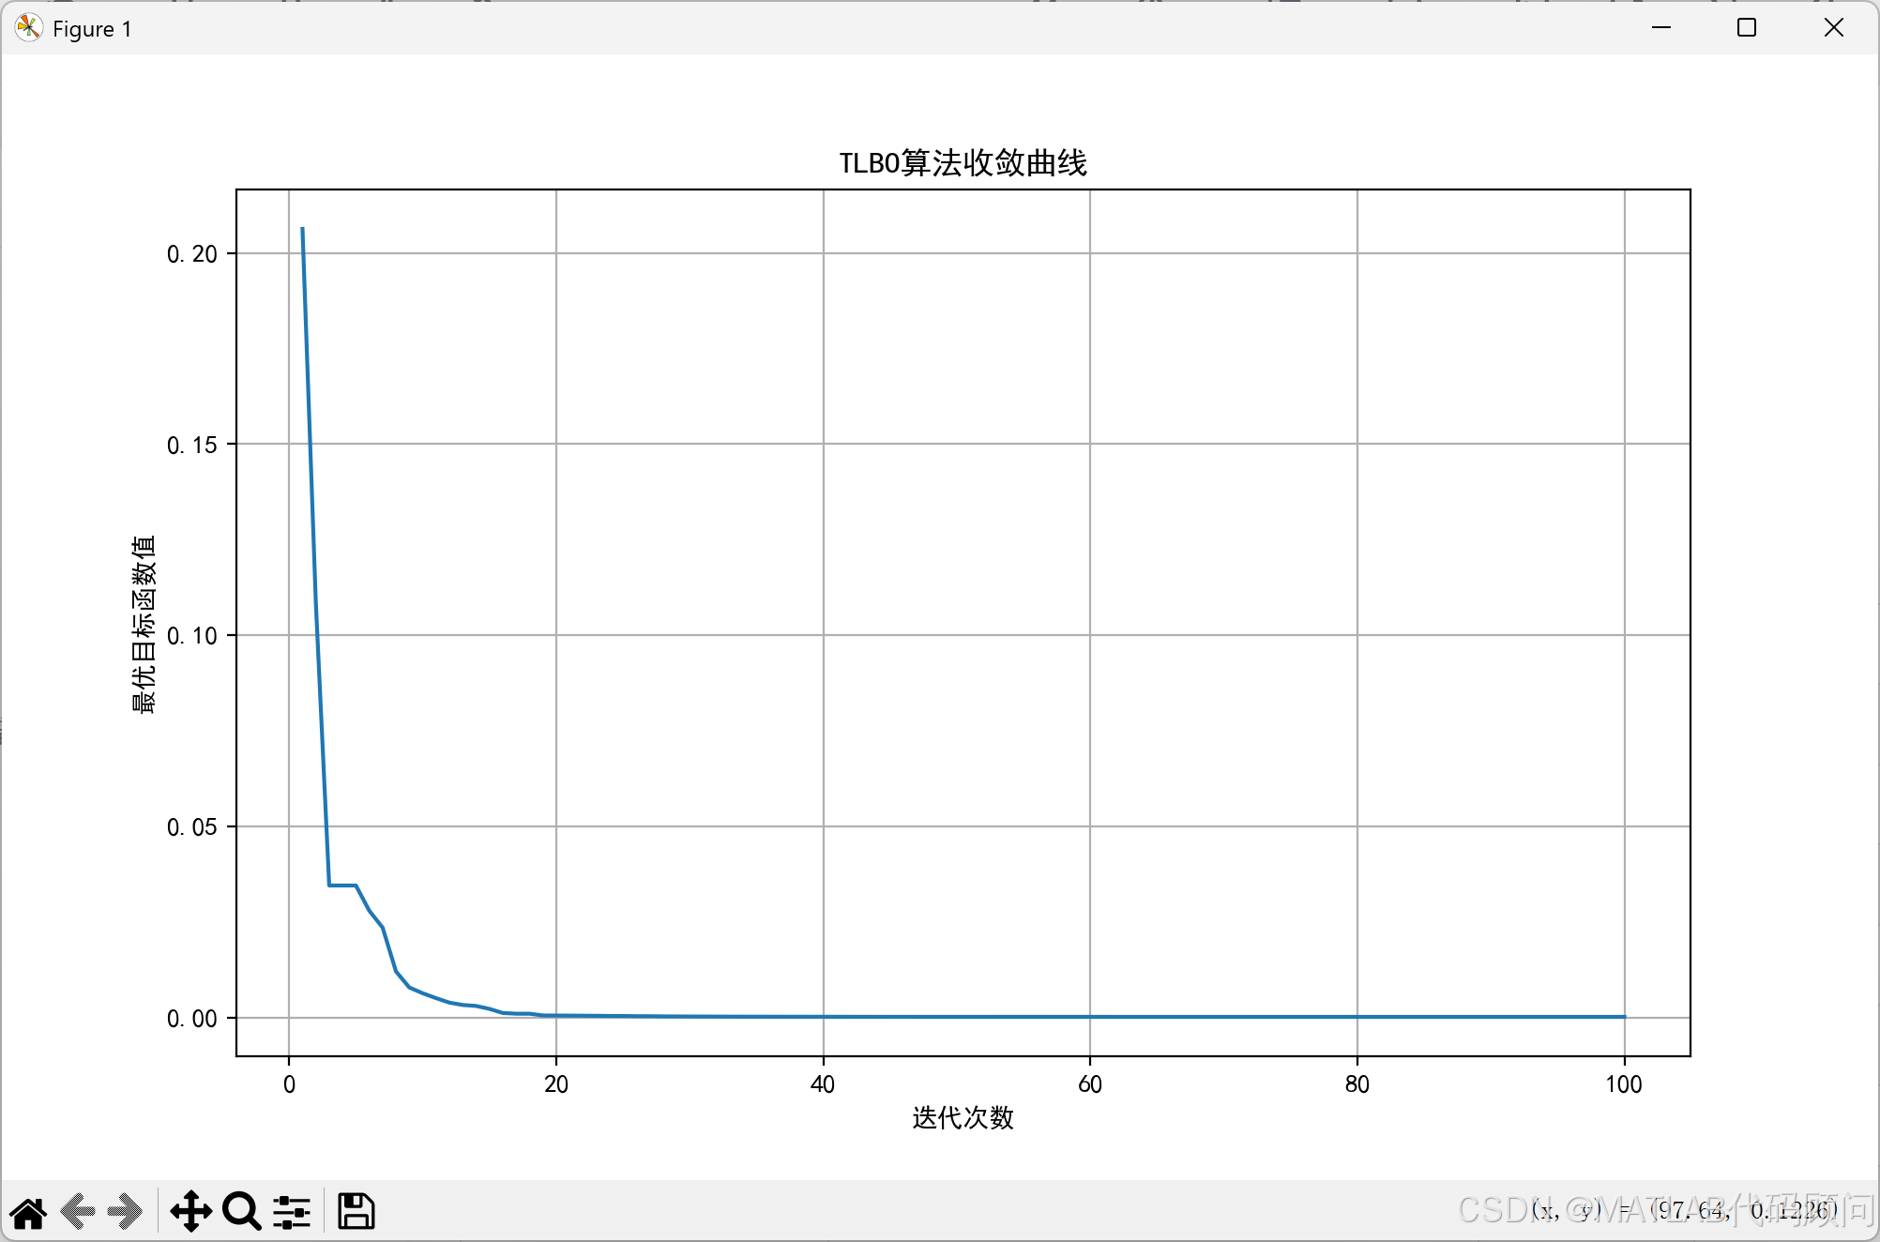Click the x-axis tick label 40

click(x=823, y=1085)
